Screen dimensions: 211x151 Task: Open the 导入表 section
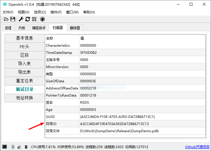coord(25,64)
